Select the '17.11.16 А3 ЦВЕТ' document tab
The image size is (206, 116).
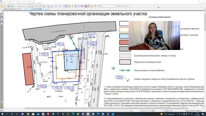click(x=37, y=9)
